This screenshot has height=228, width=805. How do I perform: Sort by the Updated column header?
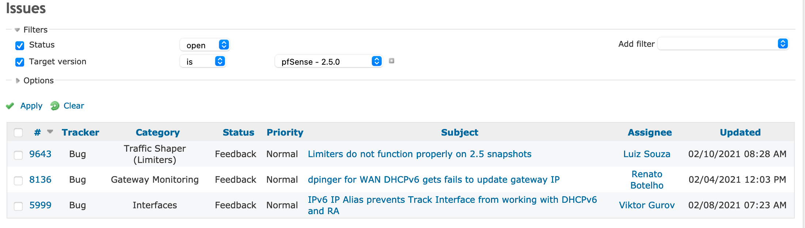pyautogui.click(x=740, y=132)
